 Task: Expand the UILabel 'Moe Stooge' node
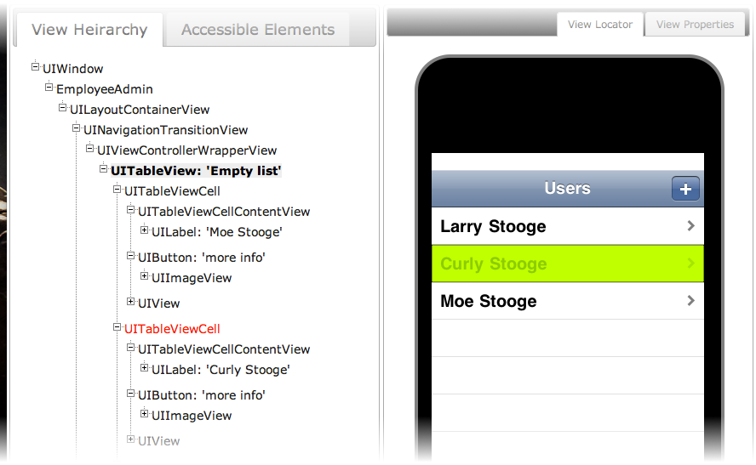(x=144, y=230)
